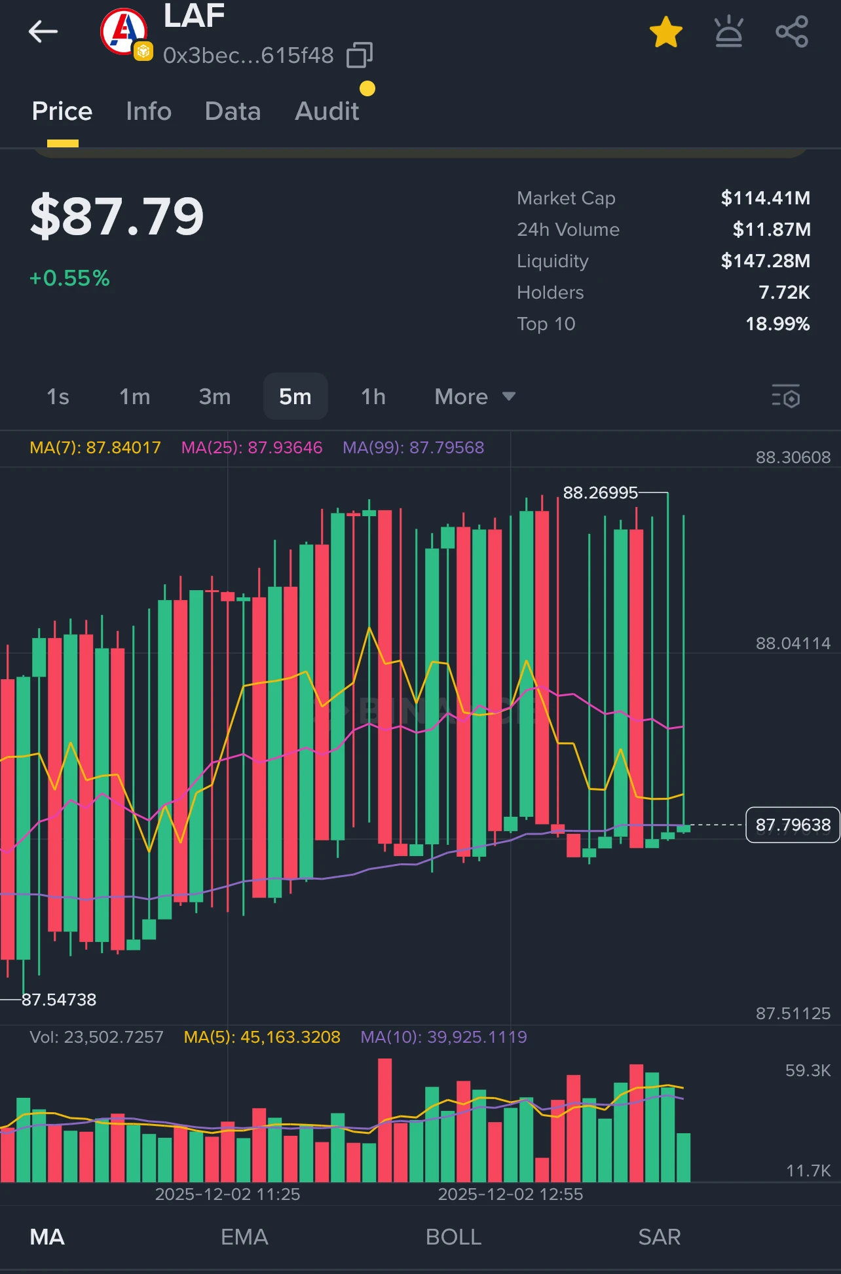841x1274 pixels.
Task: Tap the LAF token logo
Action: (x=124, y=31)
